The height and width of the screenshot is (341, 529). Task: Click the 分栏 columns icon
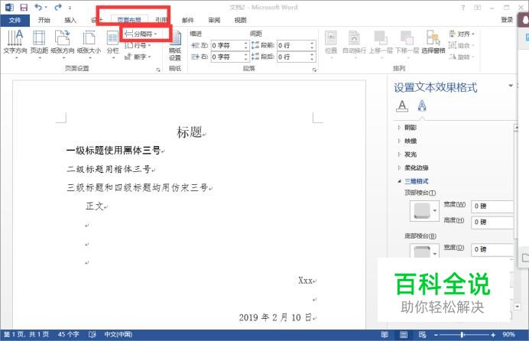(112, 43)
